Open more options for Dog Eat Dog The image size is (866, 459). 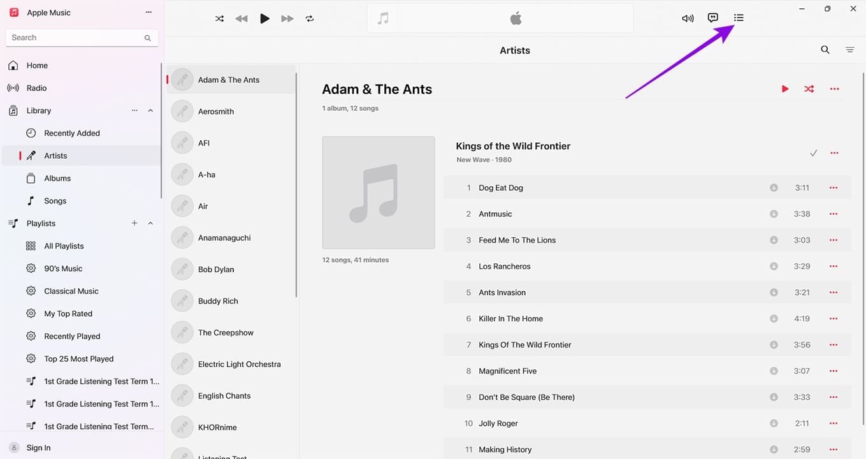(834, 188)
